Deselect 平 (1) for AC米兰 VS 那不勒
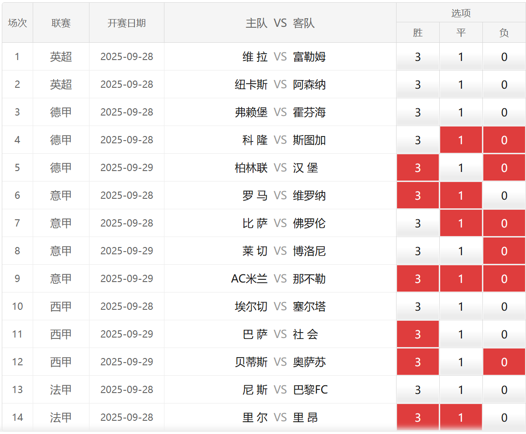 coord(461,279)
